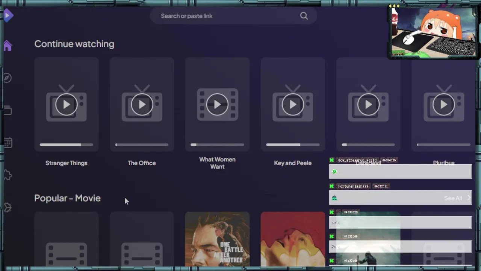
Task: Click the search magnifier icon
Action: 304,16
